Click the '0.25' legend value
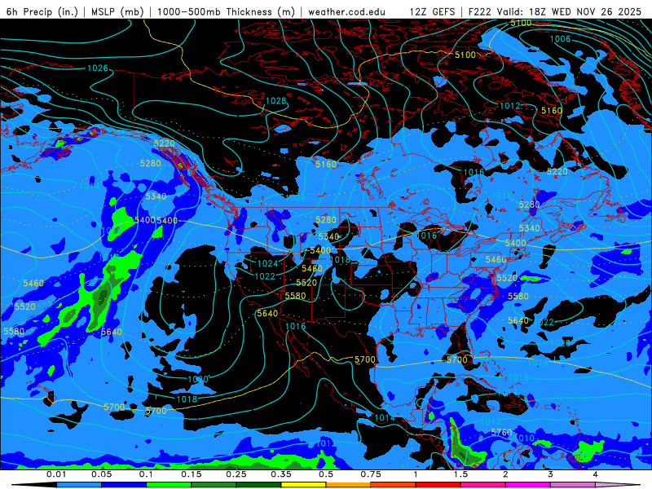Viewport: 652px width, 489px height. pos(236,474)
